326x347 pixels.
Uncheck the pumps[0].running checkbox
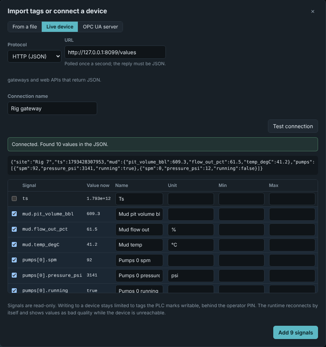pyautogui.click(x=14, y=290)
